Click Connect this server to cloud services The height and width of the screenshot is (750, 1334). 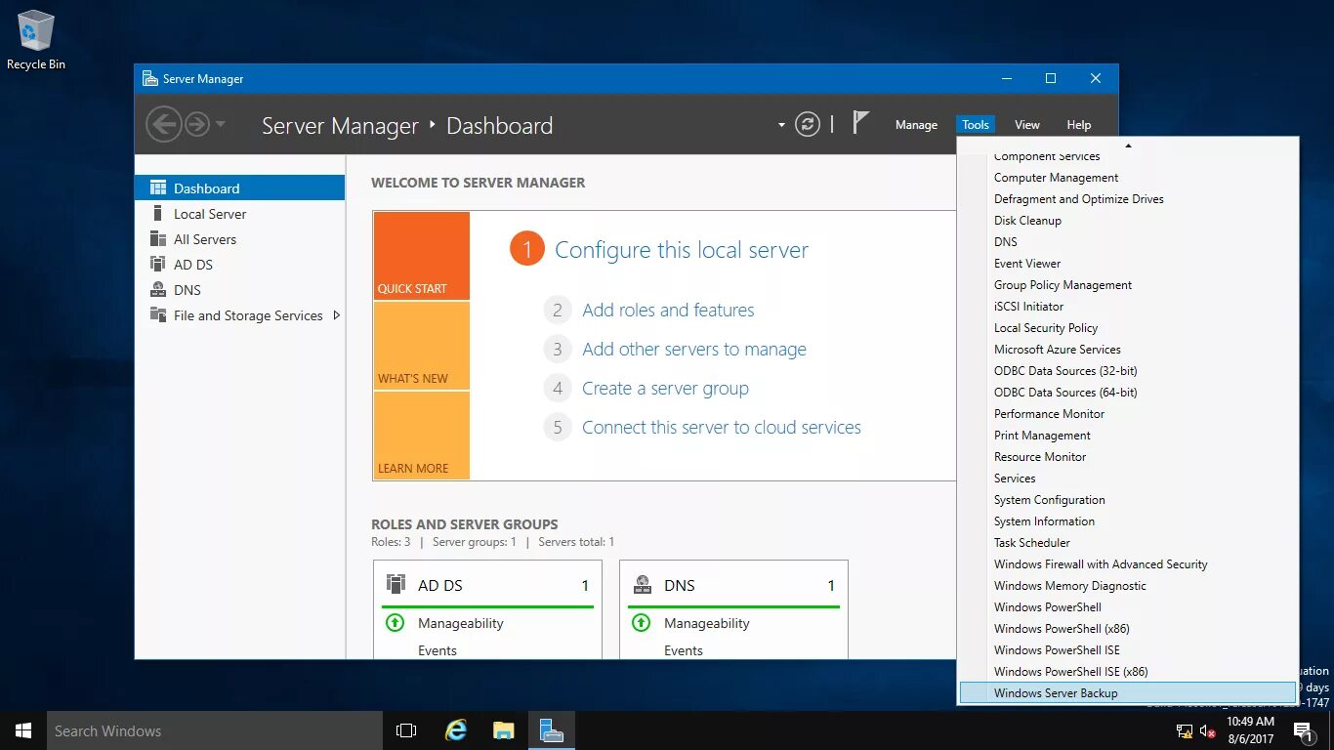click(x=722, y=428)
